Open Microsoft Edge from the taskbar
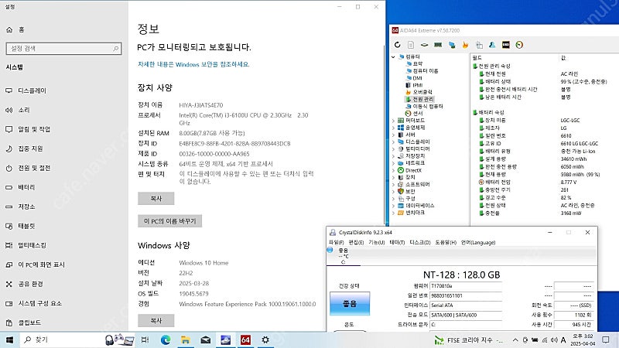The image size is (619, 348). coord(166,339)
